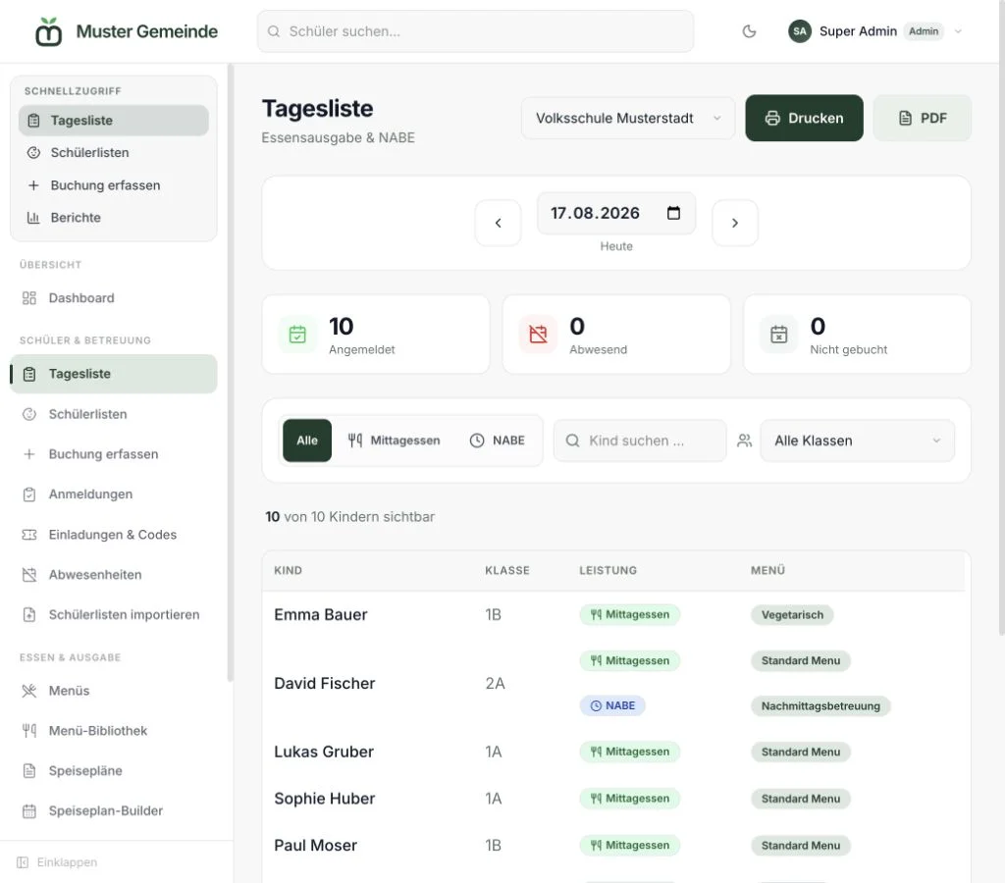Click the MENÜ column header

[x=767, y=570]
